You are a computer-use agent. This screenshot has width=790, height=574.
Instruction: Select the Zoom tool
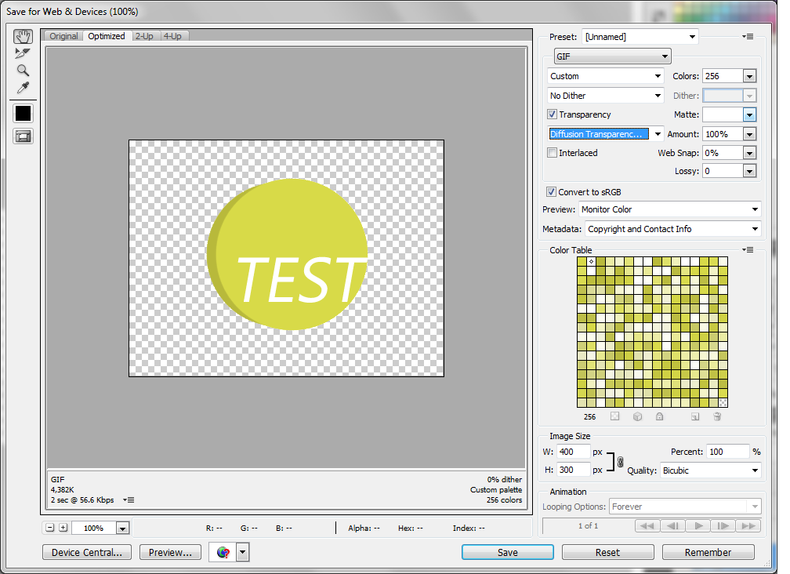(23, 71)
